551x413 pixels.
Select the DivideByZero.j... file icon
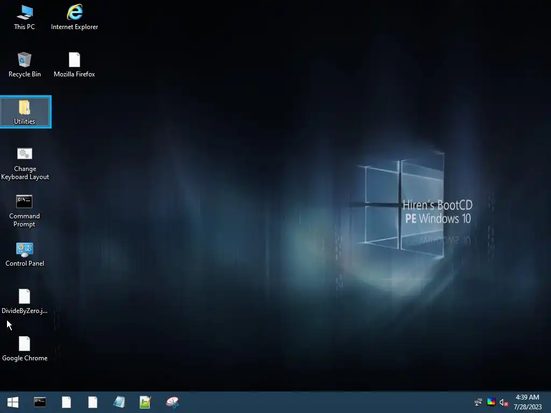pyautogui.click(x=24, y=302)
